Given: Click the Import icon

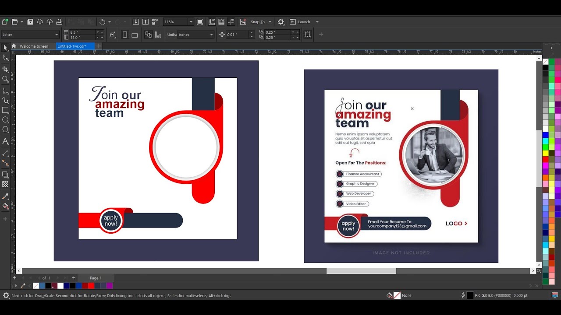Looking at the screenshot, I should point(136,21).
